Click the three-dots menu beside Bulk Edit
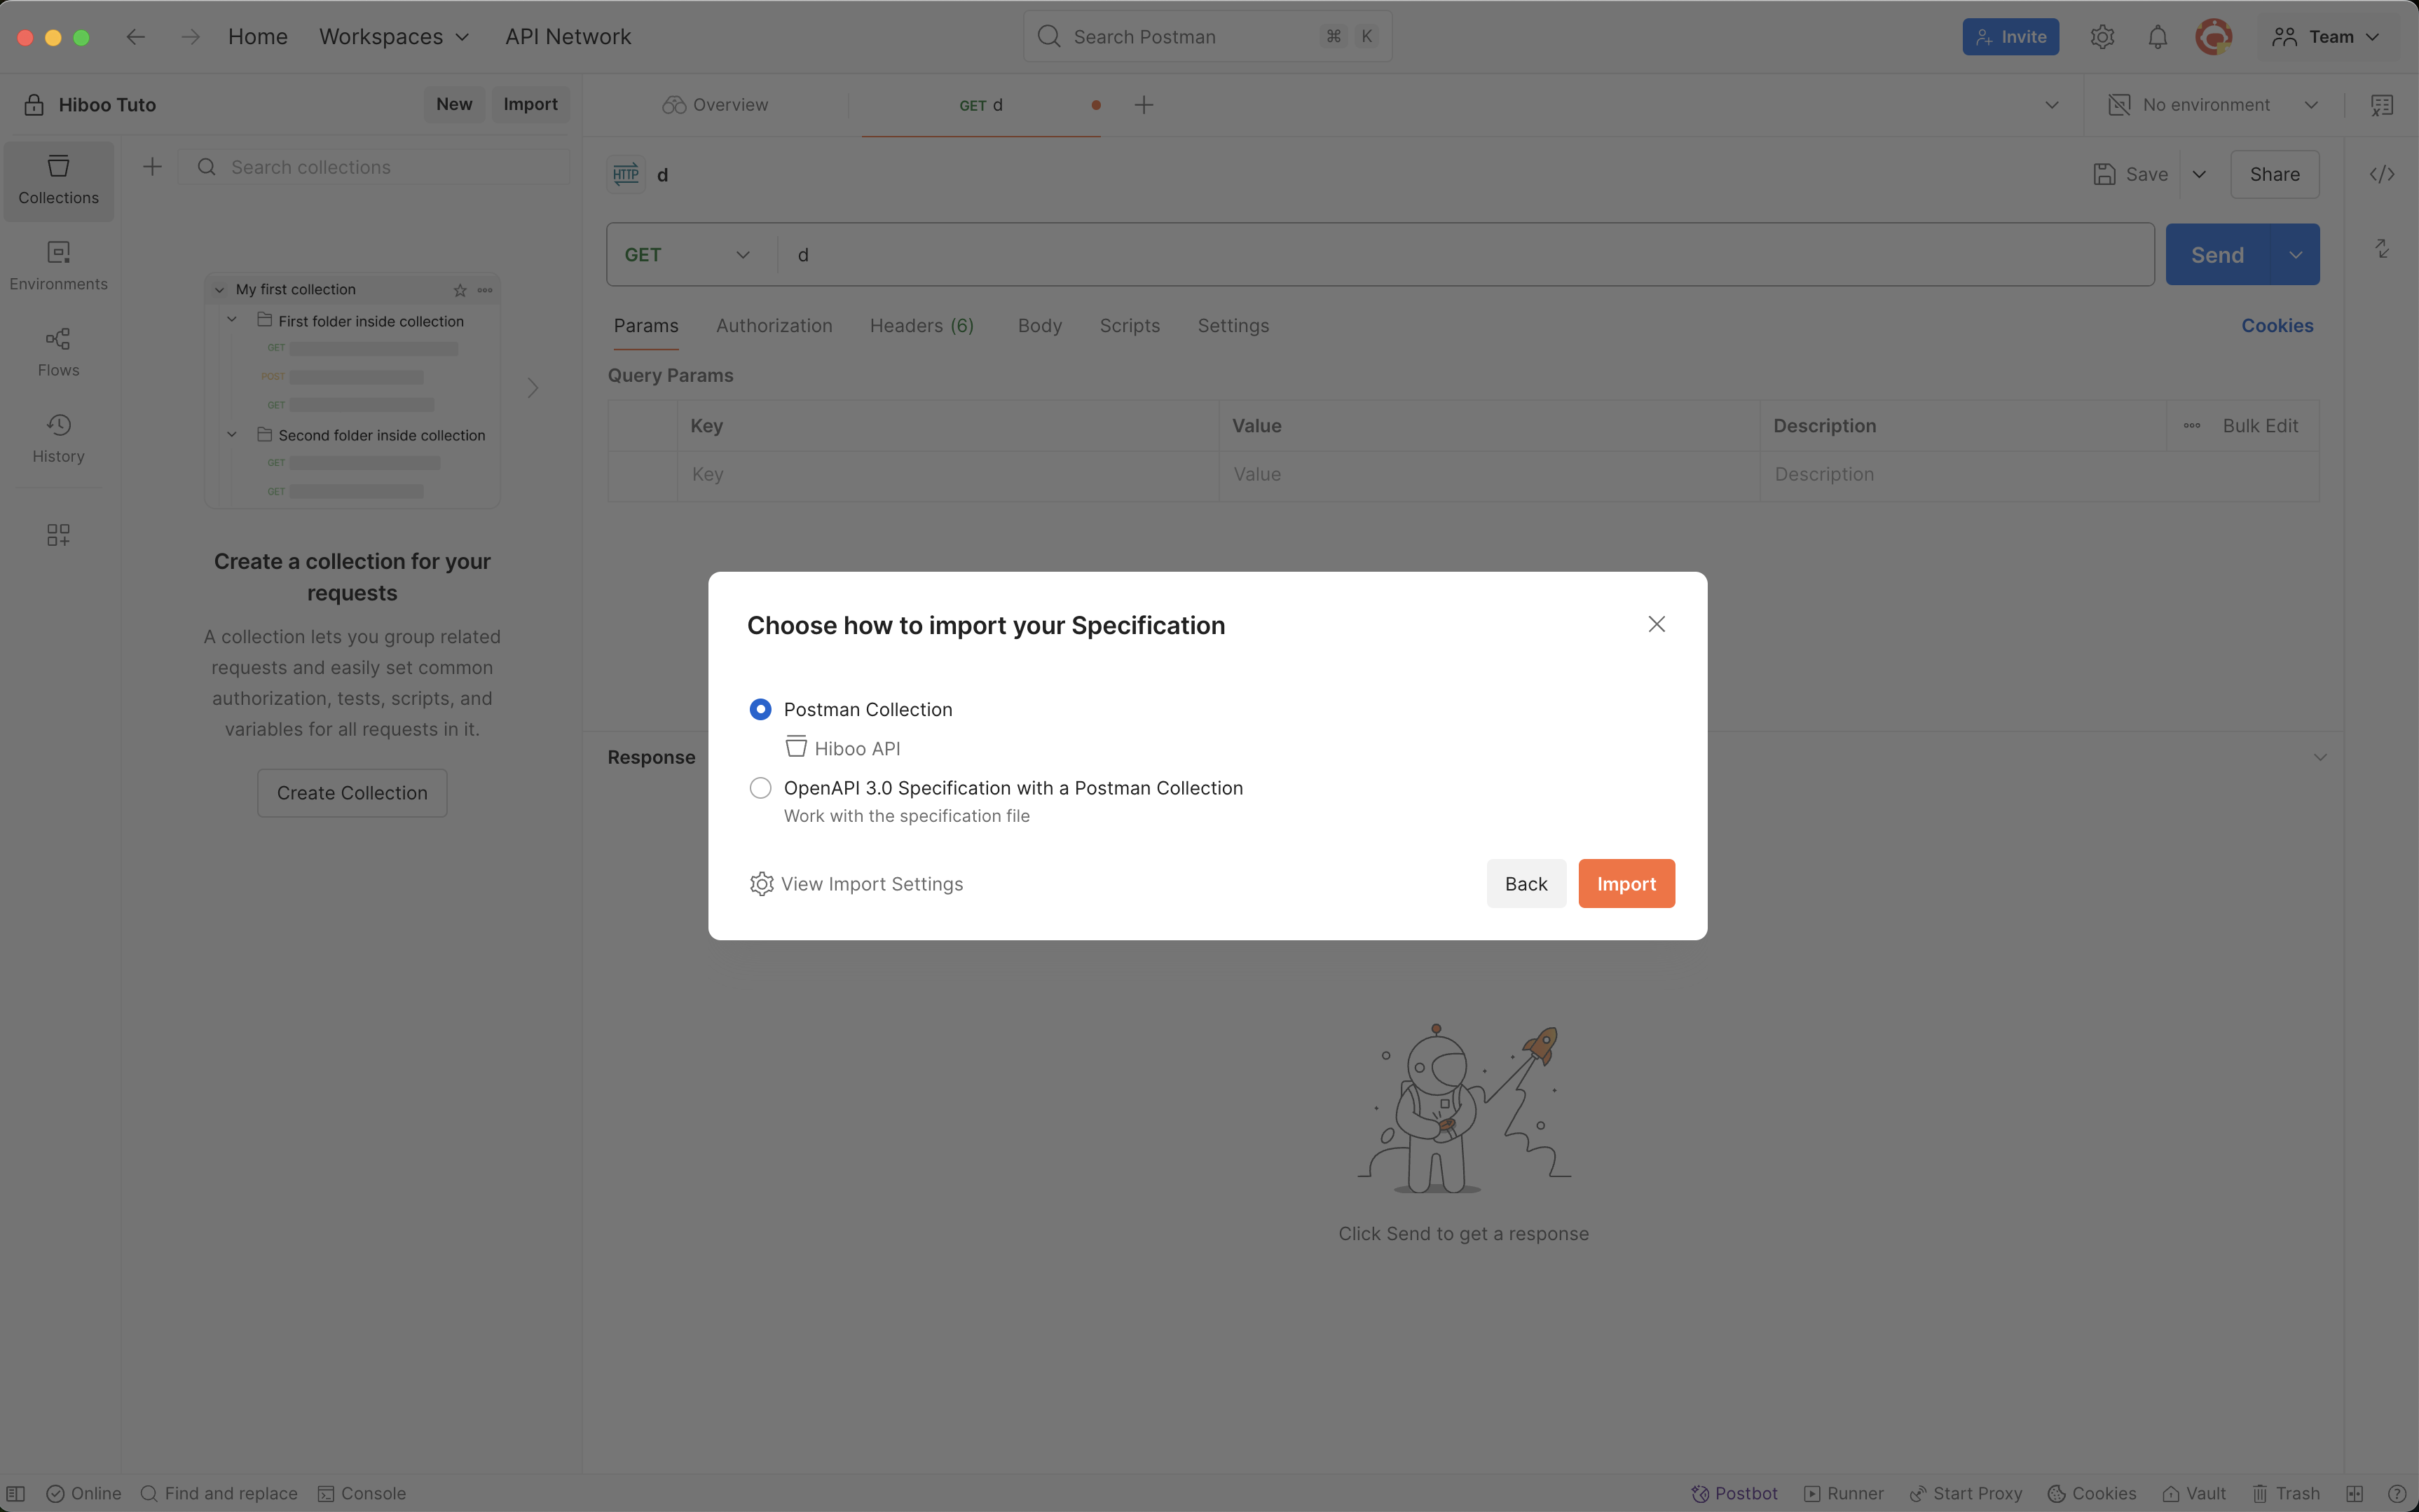This screenshot has height=1512, width=2419. [x=2191, y=426]
